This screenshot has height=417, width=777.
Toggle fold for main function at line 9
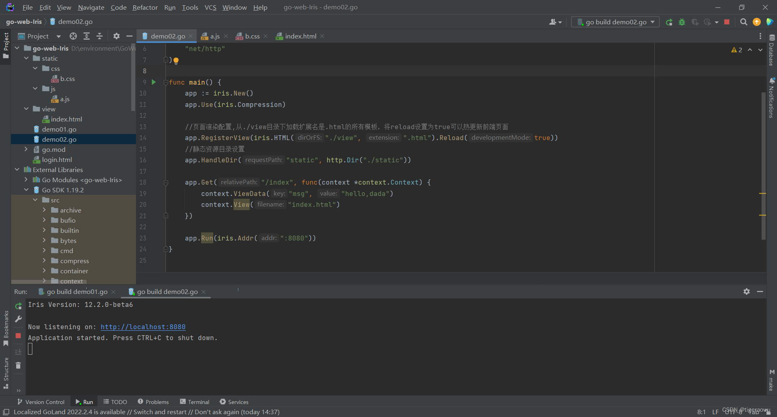pyautogui.click(x=166, y=83)
